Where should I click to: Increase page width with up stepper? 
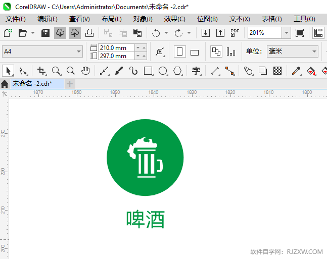pos(144,48)
